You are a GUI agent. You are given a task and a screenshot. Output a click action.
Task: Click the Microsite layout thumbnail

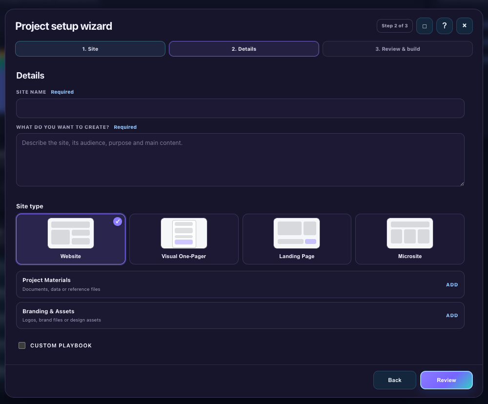pyautogui.click(x=410, y=233)
